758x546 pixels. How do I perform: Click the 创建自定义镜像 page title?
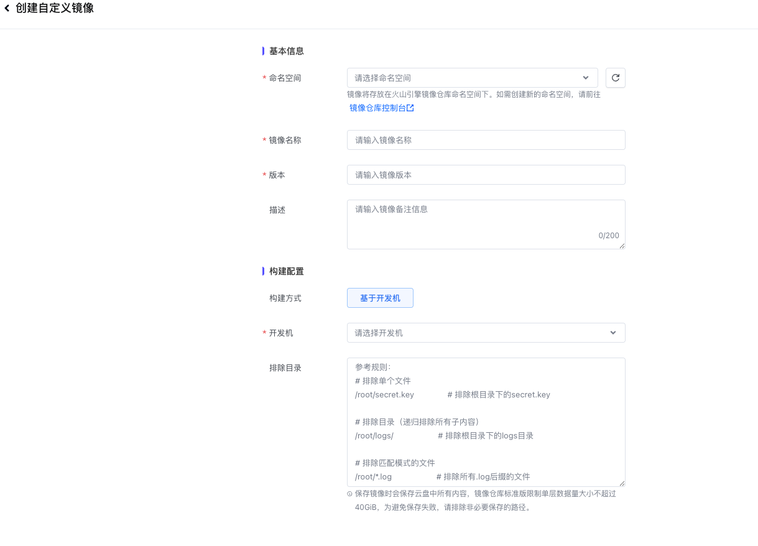pyautogui.click(x=55, y=9)
